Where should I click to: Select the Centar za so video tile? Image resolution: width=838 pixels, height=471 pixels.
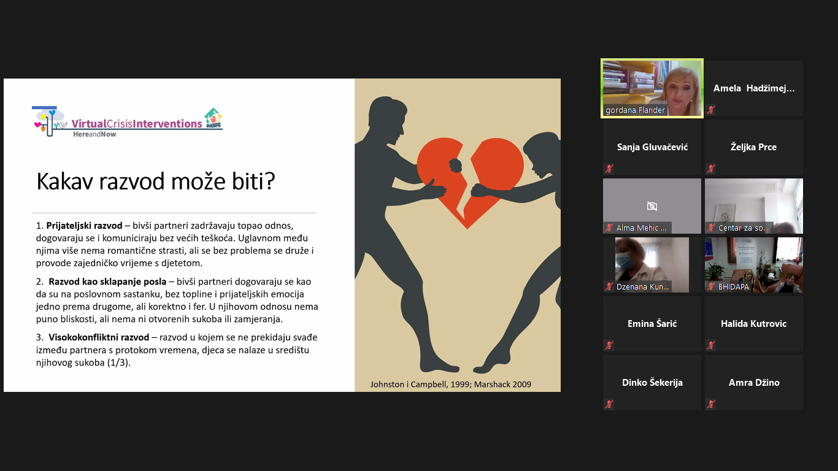pos(753,202)
